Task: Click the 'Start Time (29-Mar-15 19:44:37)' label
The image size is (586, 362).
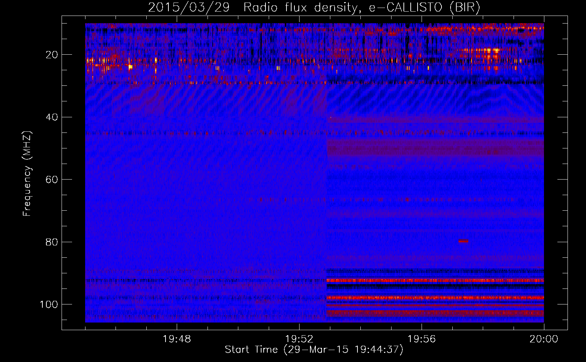Action: click(314, 350)
